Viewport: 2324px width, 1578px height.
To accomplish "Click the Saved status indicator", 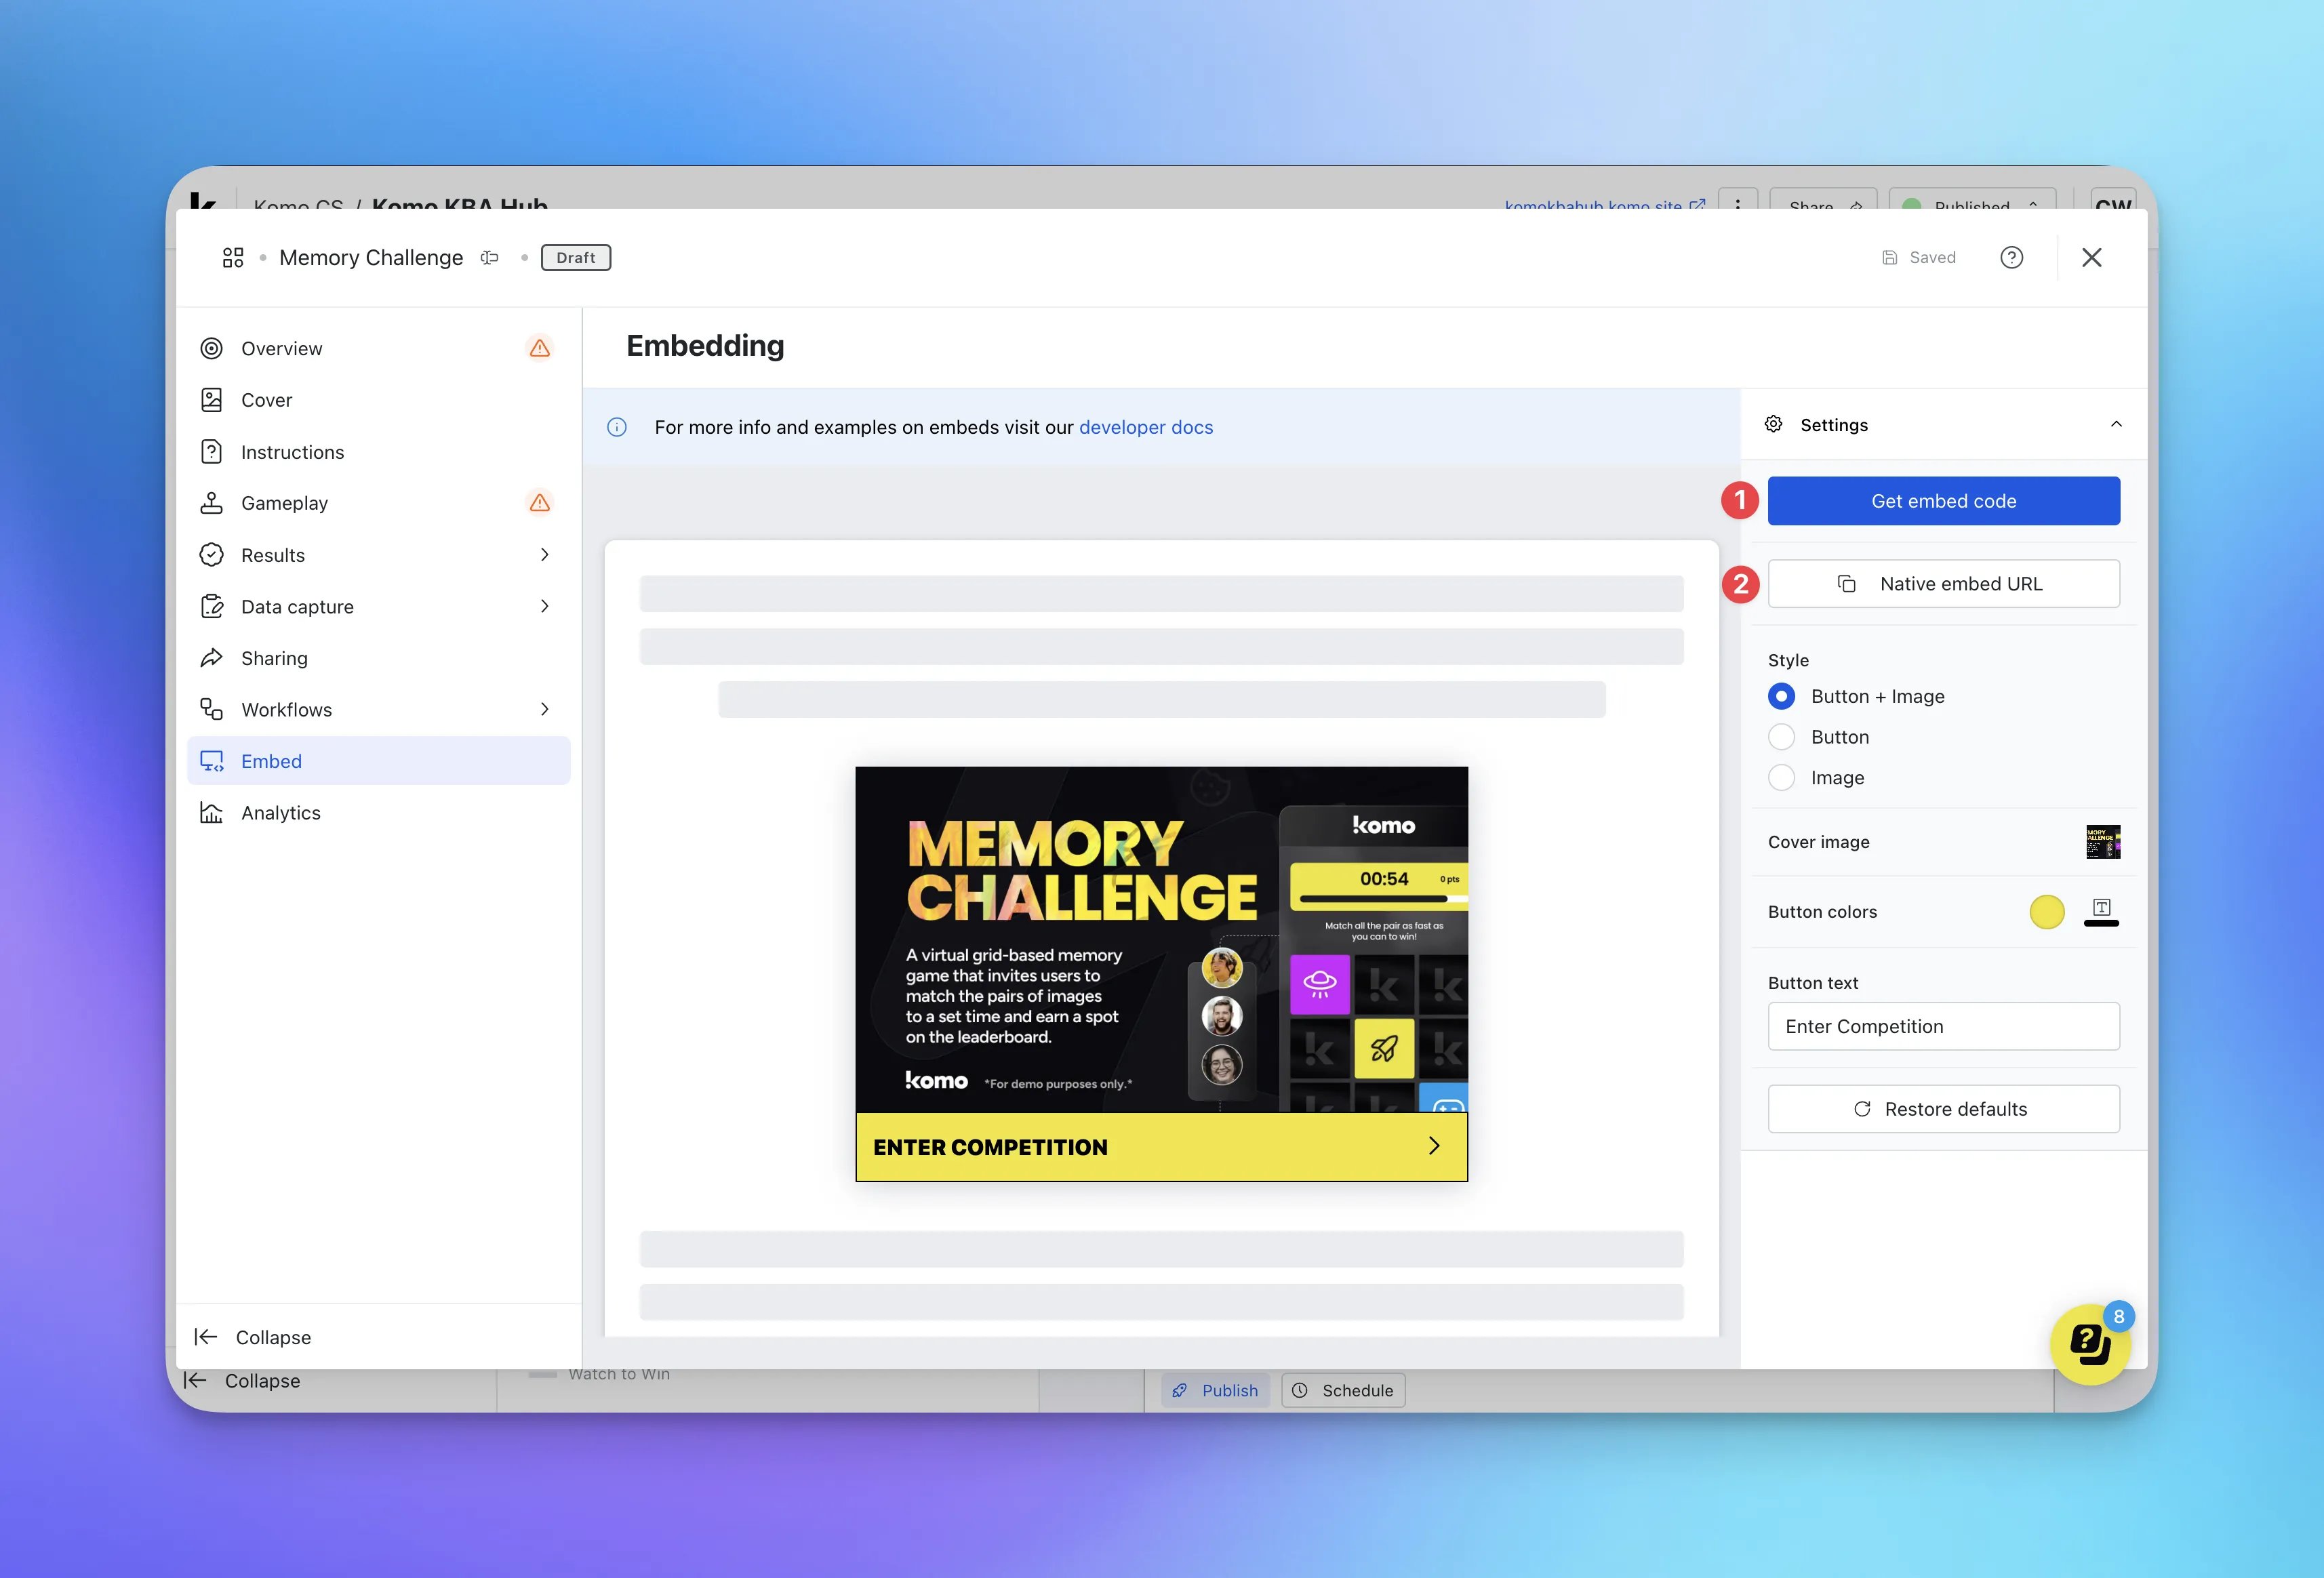I will [1919, 258].
